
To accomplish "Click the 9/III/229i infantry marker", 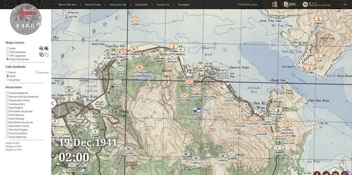I will [x=262, y=129].
